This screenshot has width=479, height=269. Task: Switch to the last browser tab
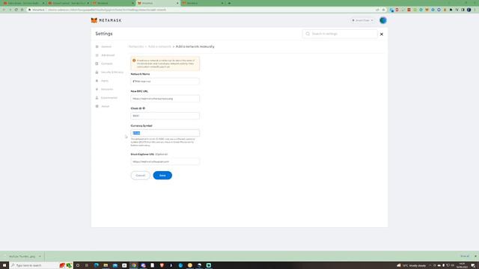click(x=203, y=3)
